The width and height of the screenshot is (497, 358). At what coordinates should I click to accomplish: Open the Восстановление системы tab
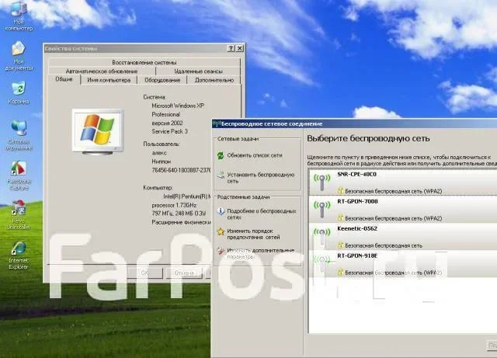coord(144,62)
